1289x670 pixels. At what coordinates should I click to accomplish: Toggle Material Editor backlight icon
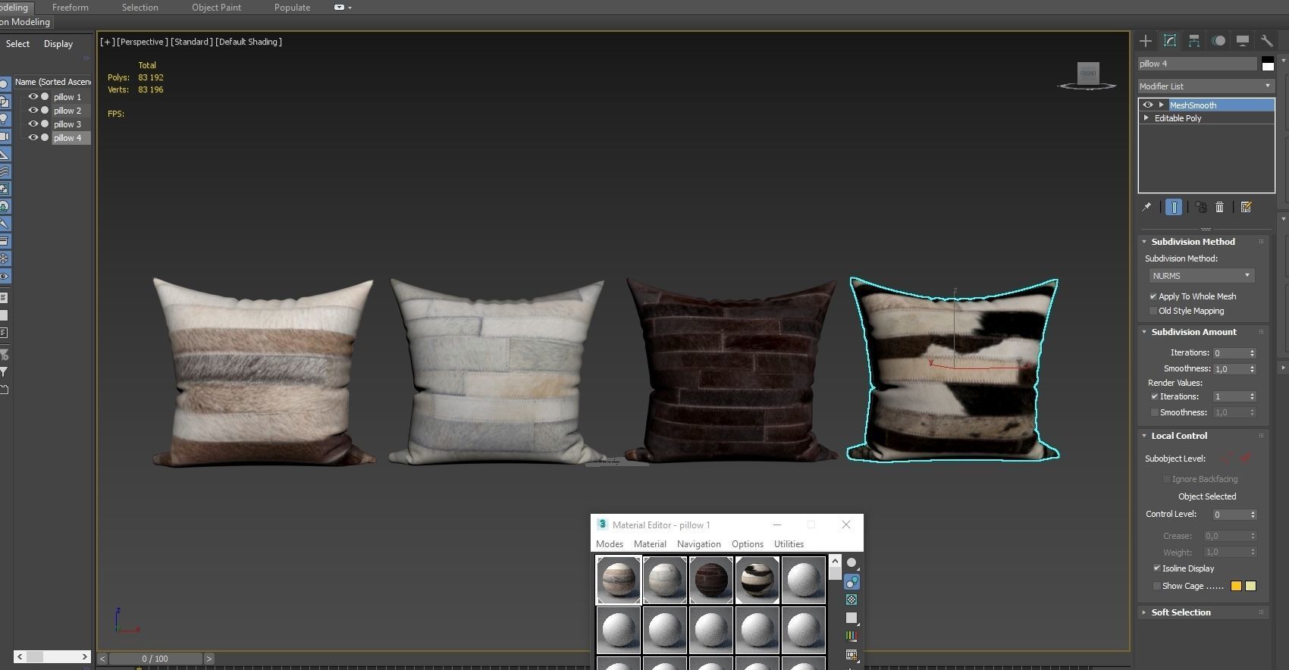(852, 582)
